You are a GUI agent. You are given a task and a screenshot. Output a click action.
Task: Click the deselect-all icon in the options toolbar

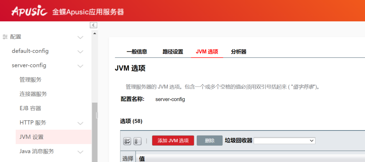pyautogui.click(x=137, y=141)
